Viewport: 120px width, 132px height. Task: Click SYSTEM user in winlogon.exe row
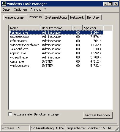pyautogui.click(x=48, y=66)
